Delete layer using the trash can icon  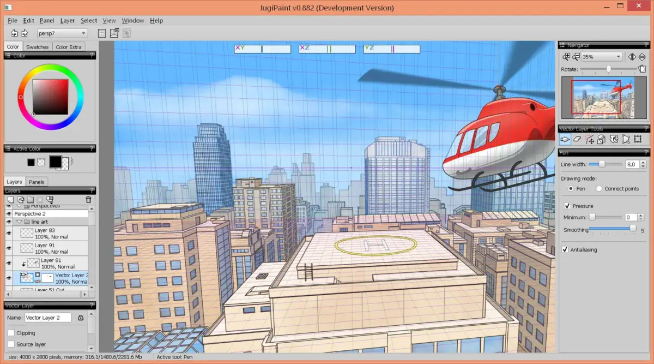pyautogui.click(x=88, y=200)
